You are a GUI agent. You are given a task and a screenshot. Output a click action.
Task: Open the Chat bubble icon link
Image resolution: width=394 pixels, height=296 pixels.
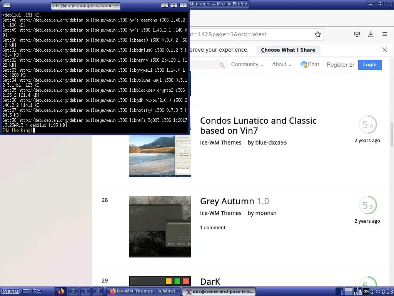click(310, 64)
